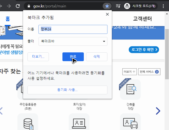This screenshot has width=169, height=130.
Task: Edit the bookmark name field 정부24
Action: click(x=73, y=29)
